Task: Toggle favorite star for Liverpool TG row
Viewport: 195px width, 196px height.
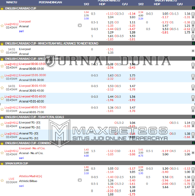Action: [2, 124]
